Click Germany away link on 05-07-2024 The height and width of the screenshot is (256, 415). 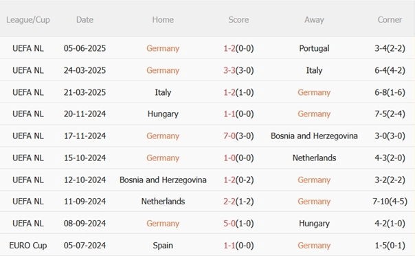314,246
